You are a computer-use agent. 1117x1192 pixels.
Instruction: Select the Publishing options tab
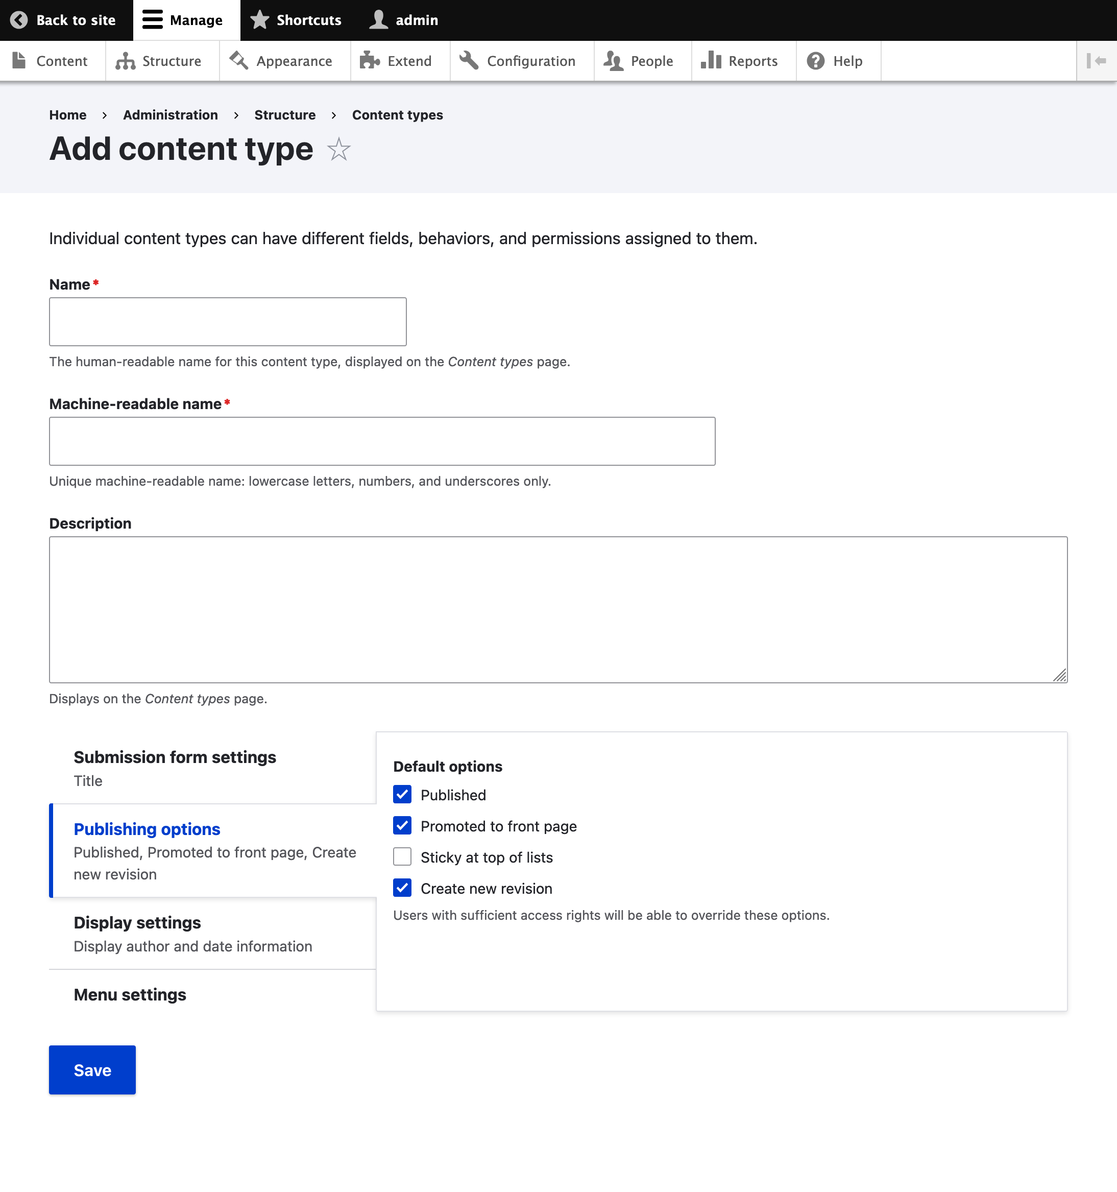(x=213, y=850)
